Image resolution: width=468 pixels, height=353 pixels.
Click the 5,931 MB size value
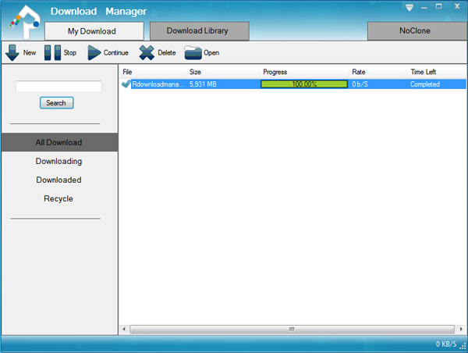click(203, 84)
